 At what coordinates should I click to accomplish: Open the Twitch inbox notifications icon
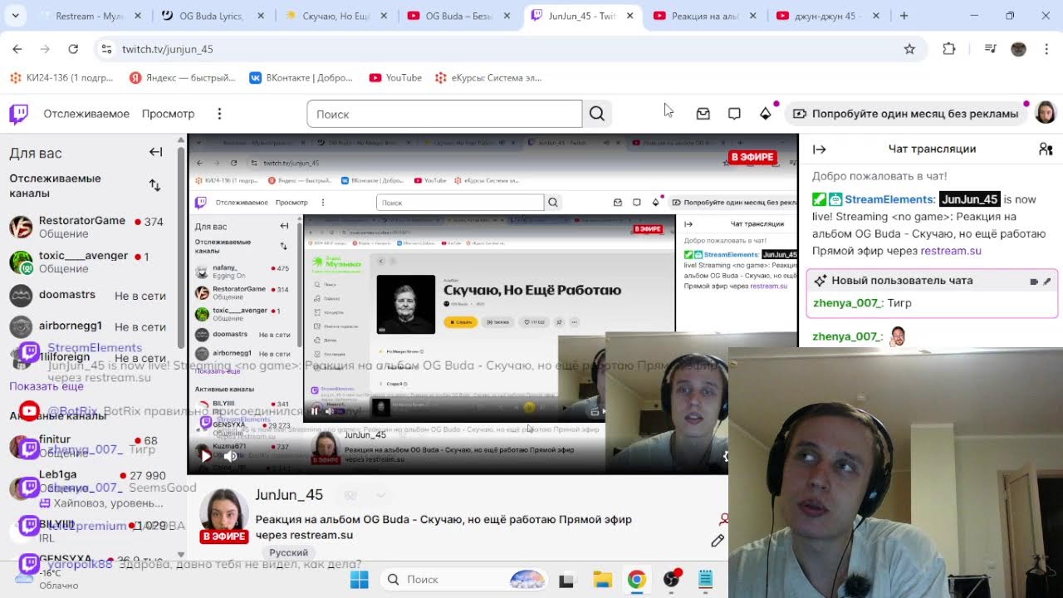(703, 114)
